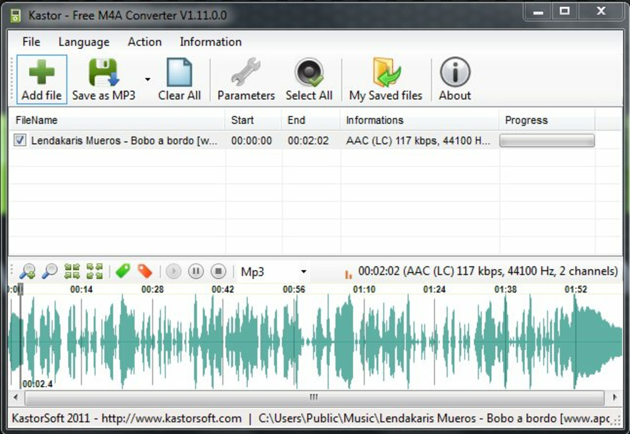Click the waveform playhead cursor marker

tap(21, 289)
